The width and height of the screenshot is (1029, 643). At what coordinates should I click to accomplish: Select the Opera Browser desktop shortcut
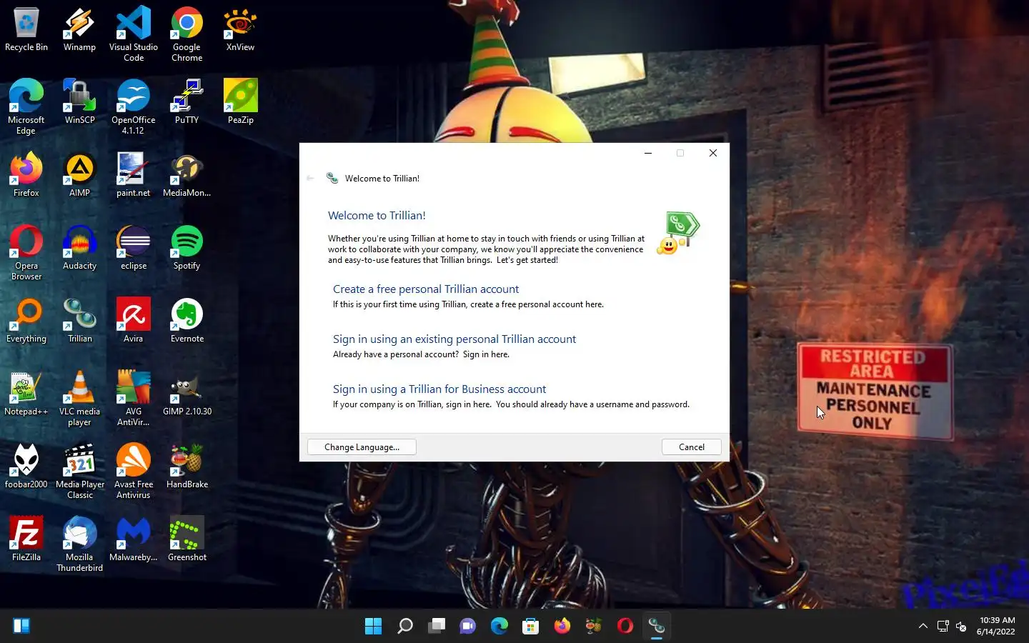click(26, 252)
